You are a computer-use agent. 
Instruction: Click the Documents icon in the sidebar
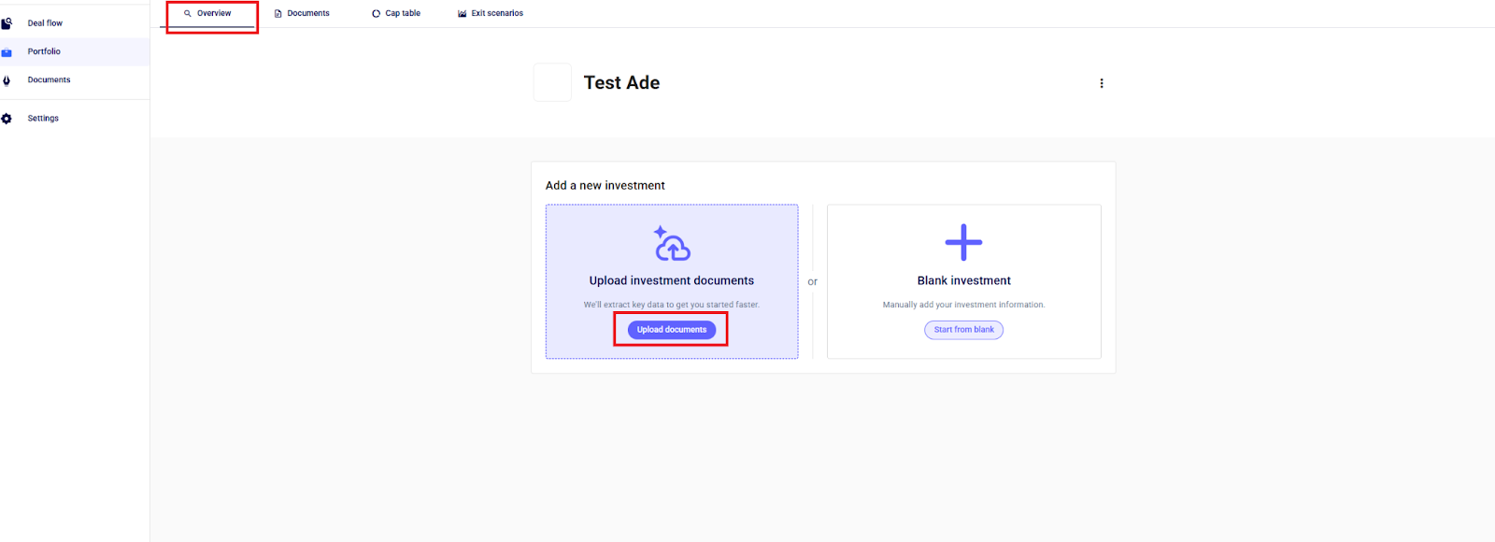[7, 80]
